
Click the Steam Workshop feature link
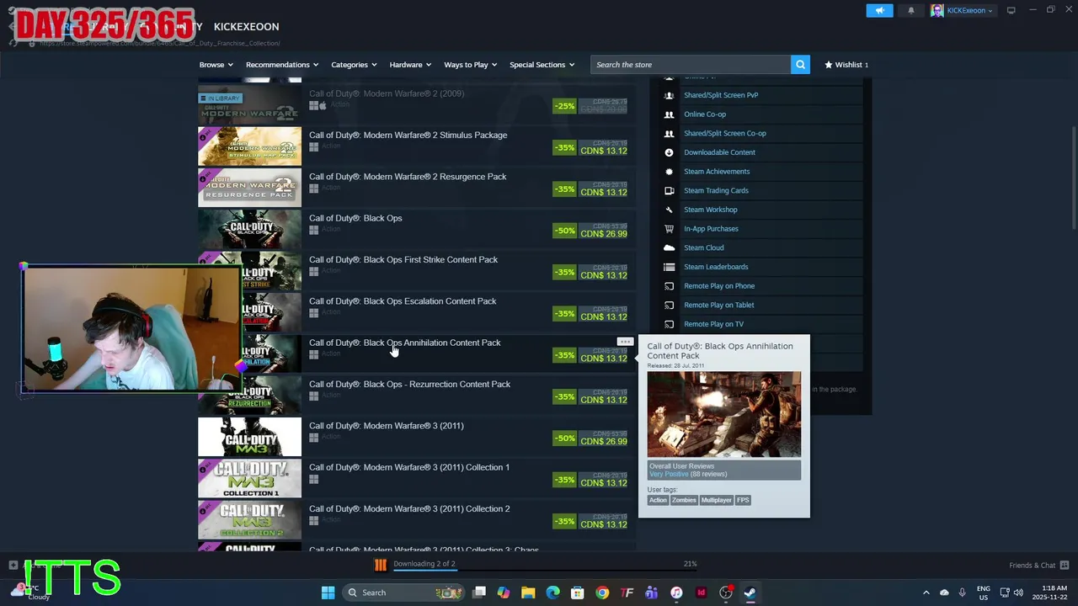click(x=711, y=210)
